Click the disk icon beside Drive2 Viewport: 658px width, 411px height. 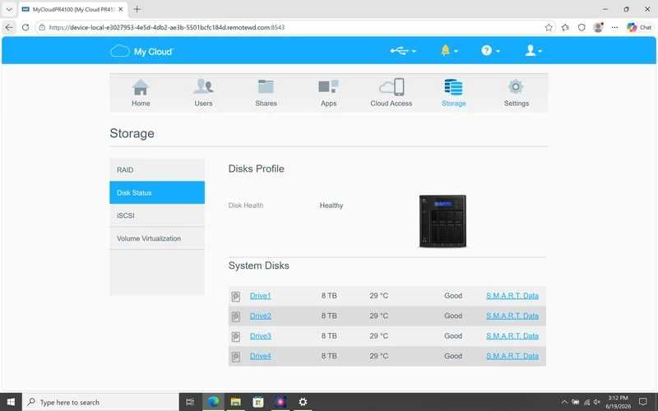click(236, 316)
